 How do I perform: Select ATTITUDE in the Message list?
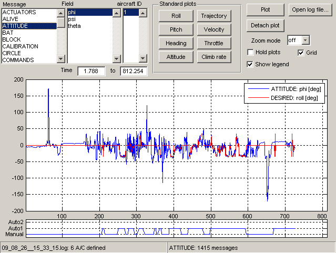point(29,26)
